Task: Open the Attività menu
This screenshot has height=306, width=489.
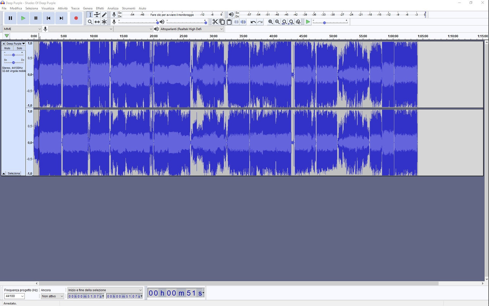Action: [63, 8]
